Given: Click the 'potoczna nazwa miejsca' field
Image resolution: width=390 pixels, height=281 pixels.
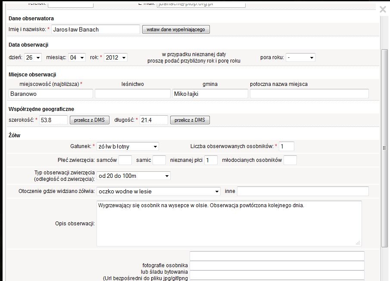Looking at the screenshot, I should tap(309, 94).
